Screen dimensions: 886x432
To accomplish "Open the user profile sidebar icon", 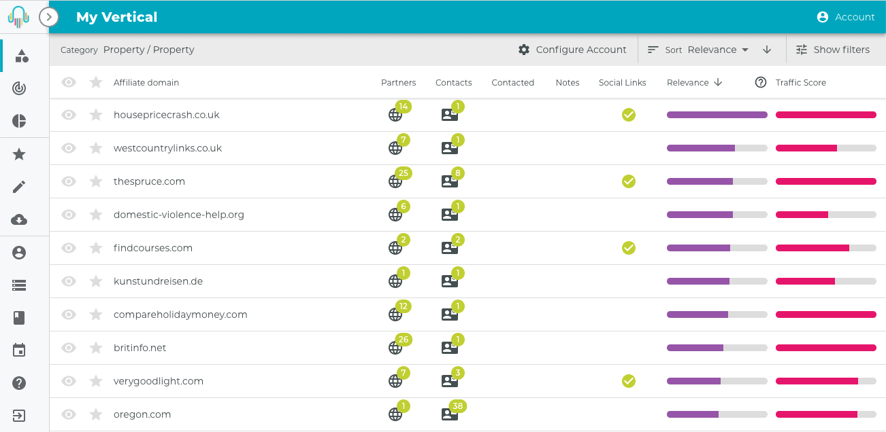I will (19, 253).
